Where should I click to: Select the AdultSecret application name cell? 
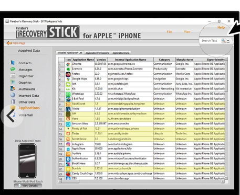[83, 104]
